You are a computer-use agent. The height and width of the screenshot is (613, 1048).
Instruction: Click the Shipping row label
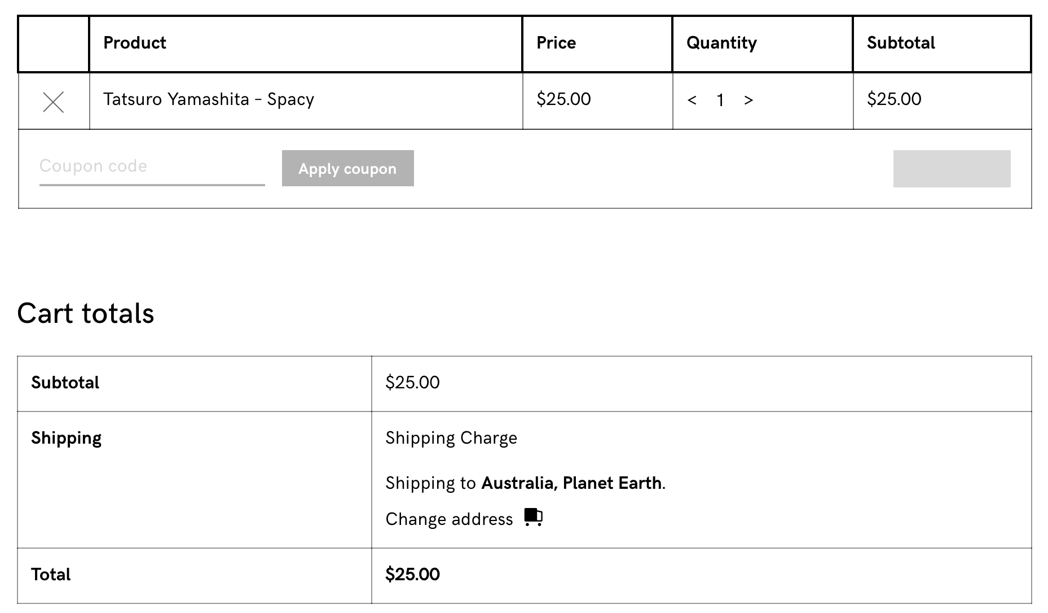click(66, 438)
